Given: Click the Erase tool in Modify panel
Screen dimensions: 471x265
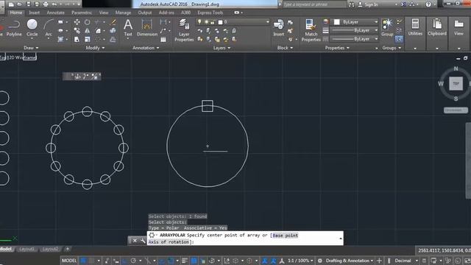Looking at the screenshot, I should click(113, 22).
